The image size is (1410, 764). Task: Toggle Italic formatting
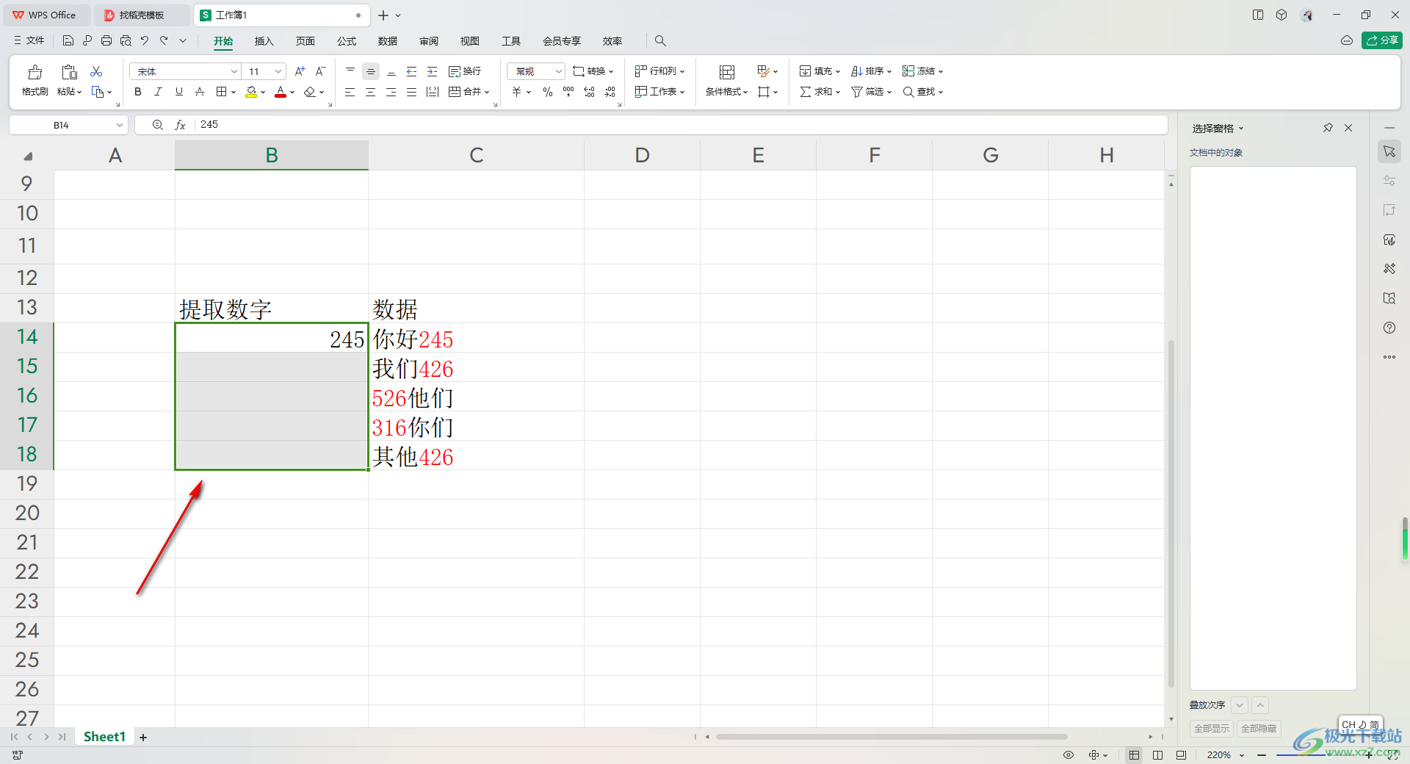(159, 92)
